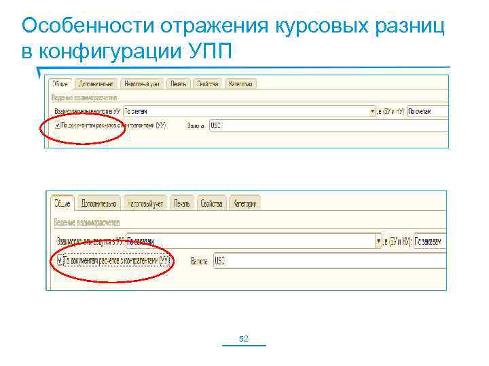
Task: Select the Печать tab in the lower form
Action: [182, 203]
